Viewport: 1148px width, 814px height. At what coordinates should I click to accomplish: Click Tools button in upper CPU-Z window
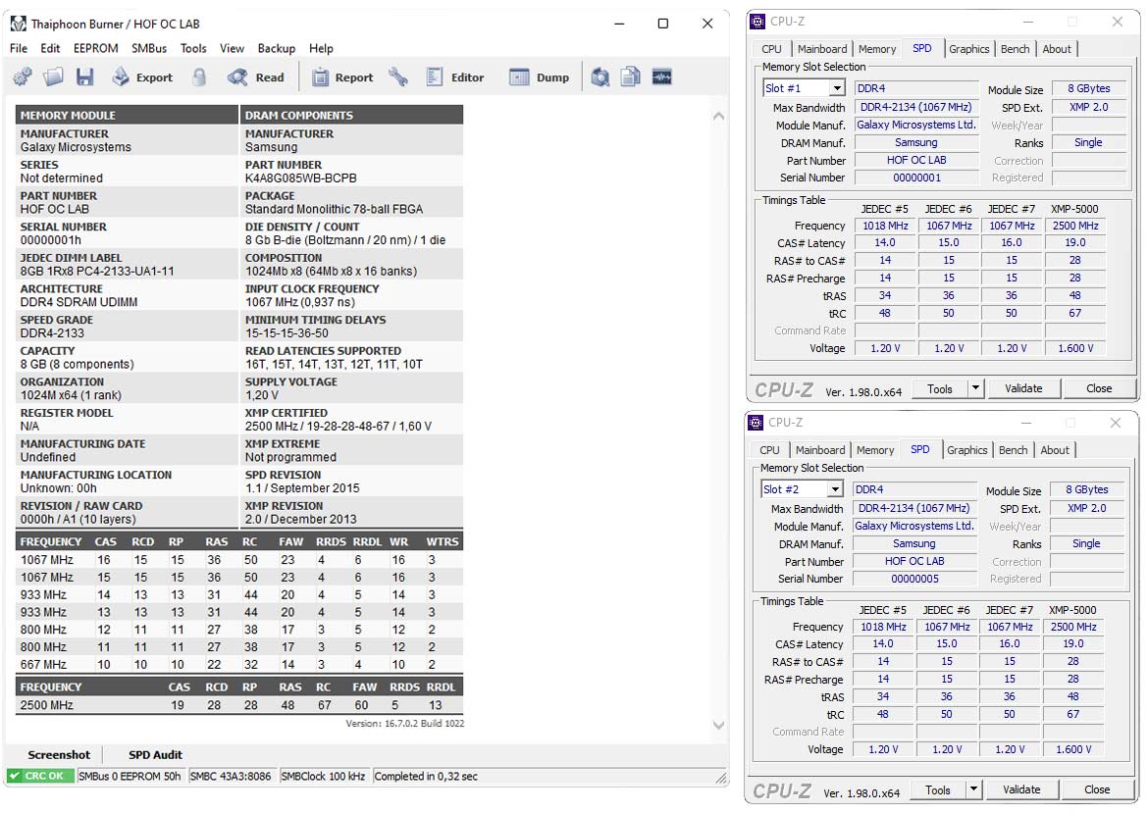click(940, 388)
